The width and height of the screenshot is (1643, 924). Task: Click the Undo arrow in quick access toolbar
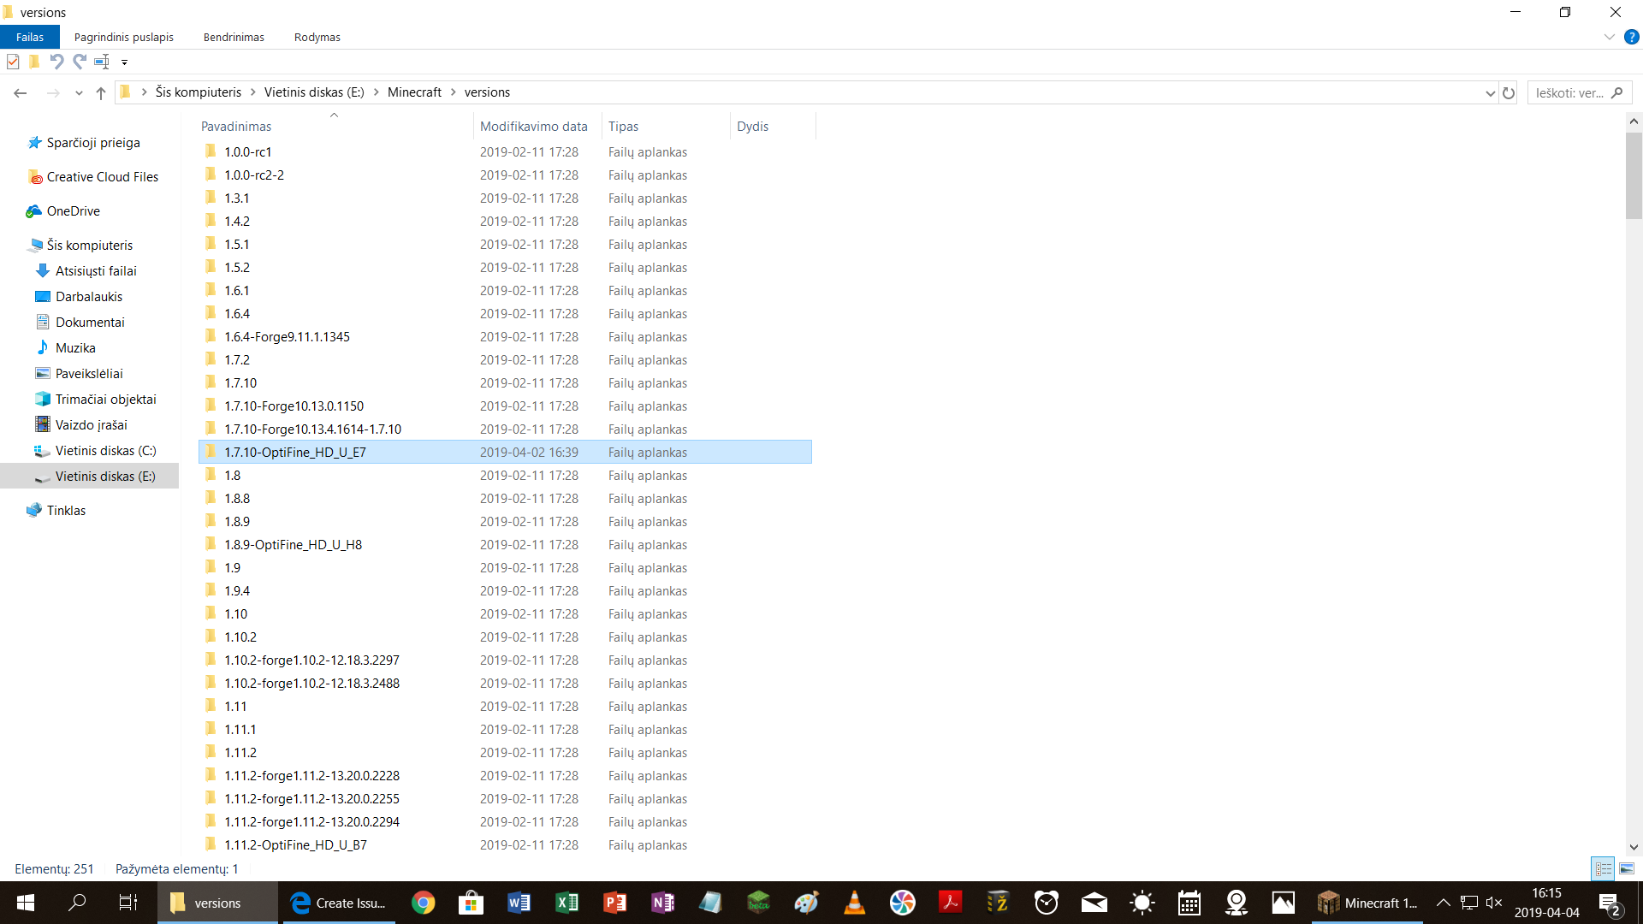click(x=56, y=62)
